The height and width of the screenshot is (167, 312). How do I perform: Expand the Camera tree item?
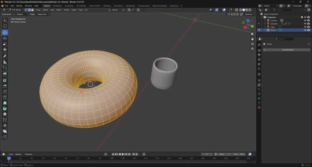pyautogui.click(x=265, y=20)
